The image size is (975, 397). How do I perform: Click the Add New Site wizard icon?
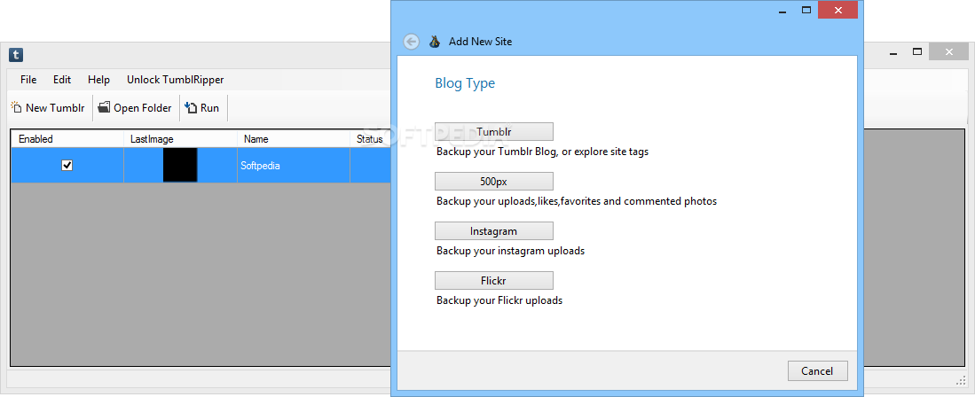[x=436, y=42]
